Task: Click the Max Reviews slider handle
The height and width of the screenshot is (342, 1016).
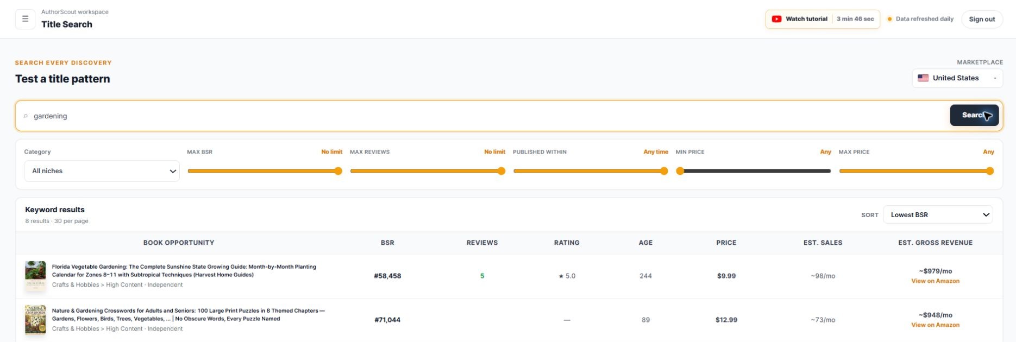Action: (501, 171)
